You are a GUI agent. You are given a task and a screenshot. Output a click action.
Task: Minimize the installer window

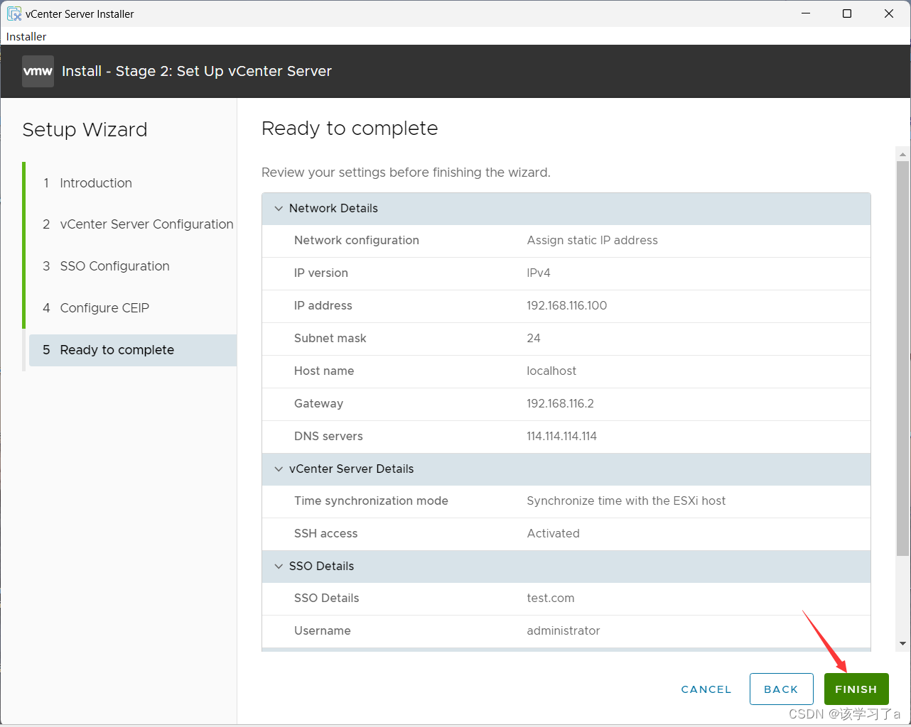806,13
